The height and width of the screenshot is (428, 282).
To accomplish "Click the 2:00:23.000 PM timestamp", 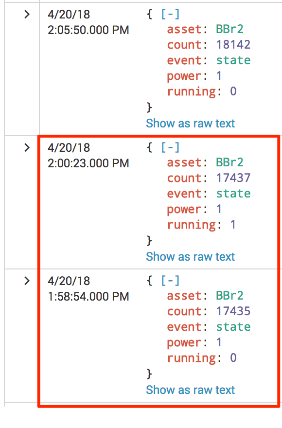I will 88,163.
